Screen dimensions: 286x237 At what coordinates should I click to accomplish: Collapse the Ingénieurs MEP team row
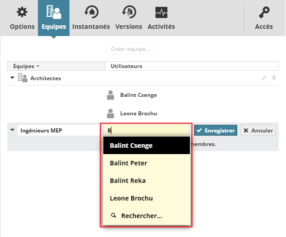pyautogui.click(x=12, y=131)
